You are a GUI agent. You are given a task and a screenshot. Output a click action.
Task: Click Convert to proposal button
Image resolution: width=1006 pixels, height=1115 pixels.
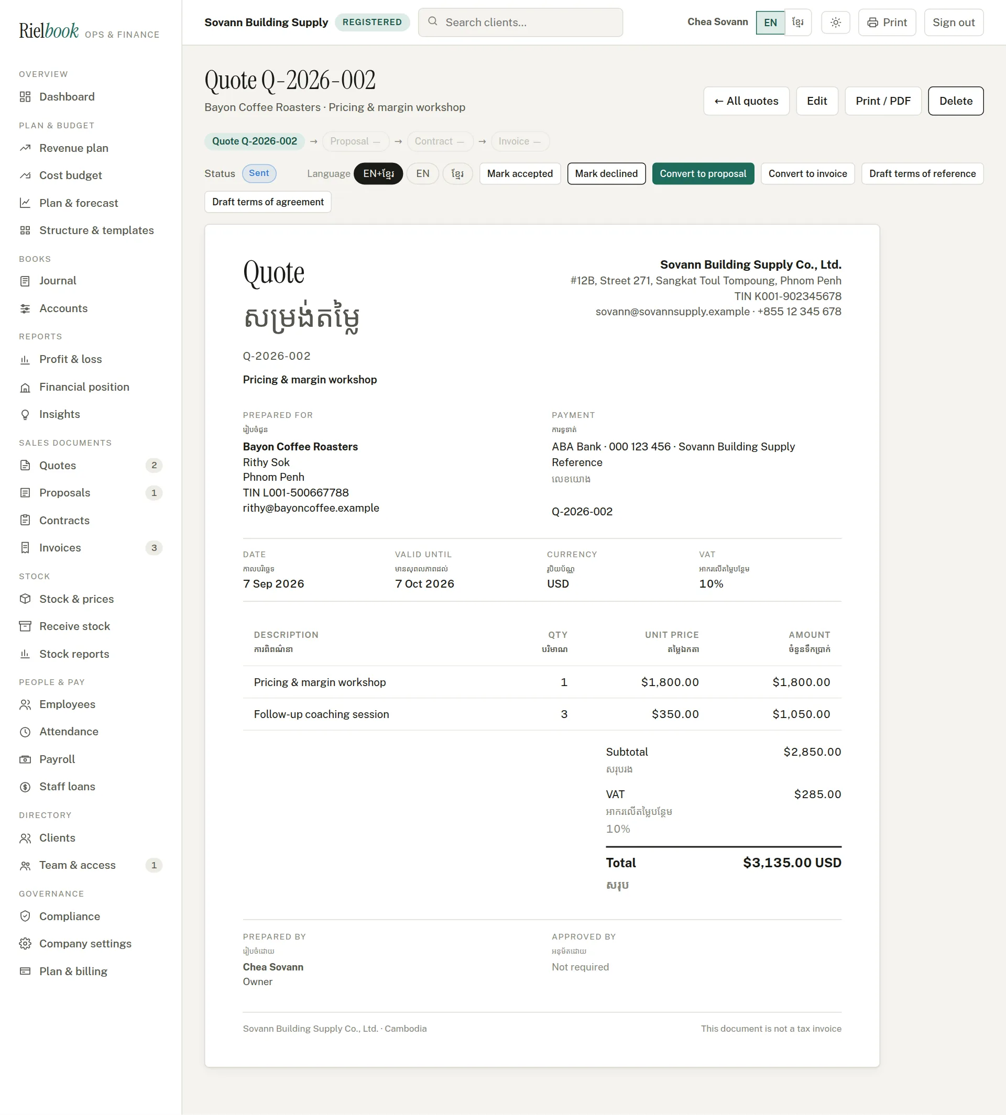pos(703,173)
